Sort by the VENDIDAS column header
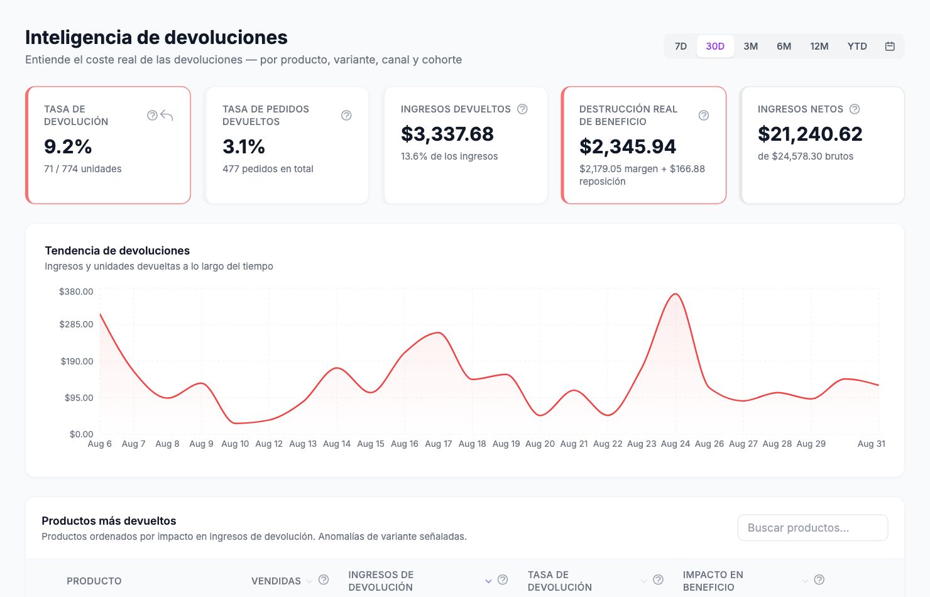930x597 pixels. [276, 581]
